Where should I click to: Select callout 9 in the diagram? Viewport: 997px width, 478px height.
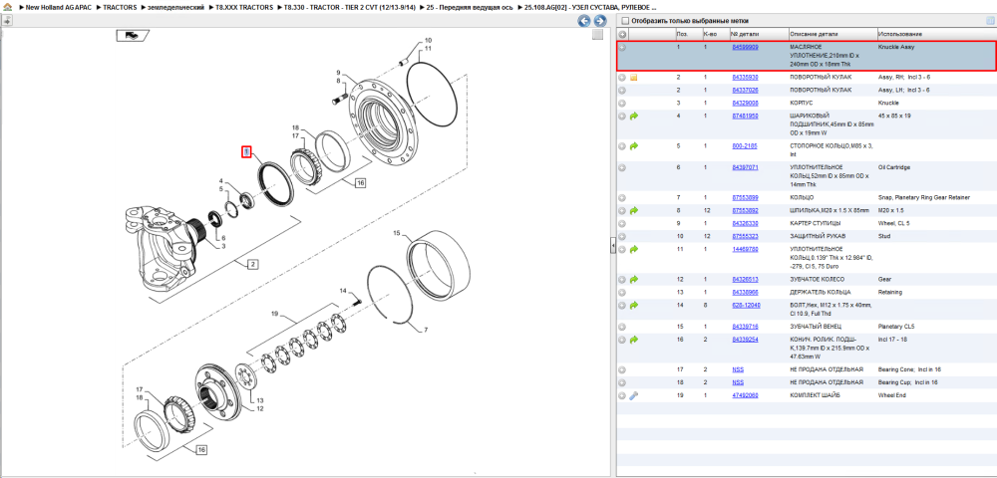[339, 73]
